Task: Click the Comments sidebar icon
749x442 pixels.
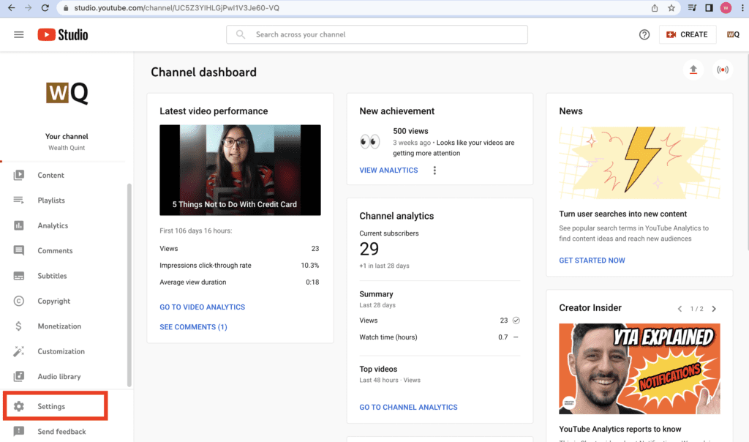Action: (x=18, y=251)
